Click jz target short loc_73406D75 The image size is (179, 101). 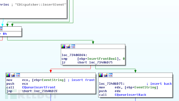pos(95,62)
